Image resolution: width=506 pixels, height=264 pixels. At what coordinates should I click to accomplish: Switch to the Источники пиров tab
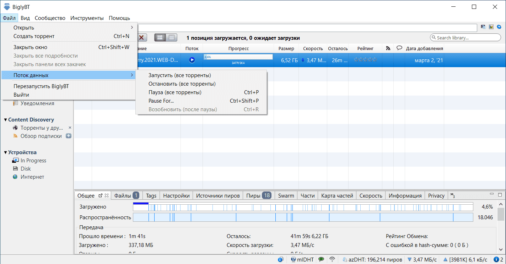218,195
